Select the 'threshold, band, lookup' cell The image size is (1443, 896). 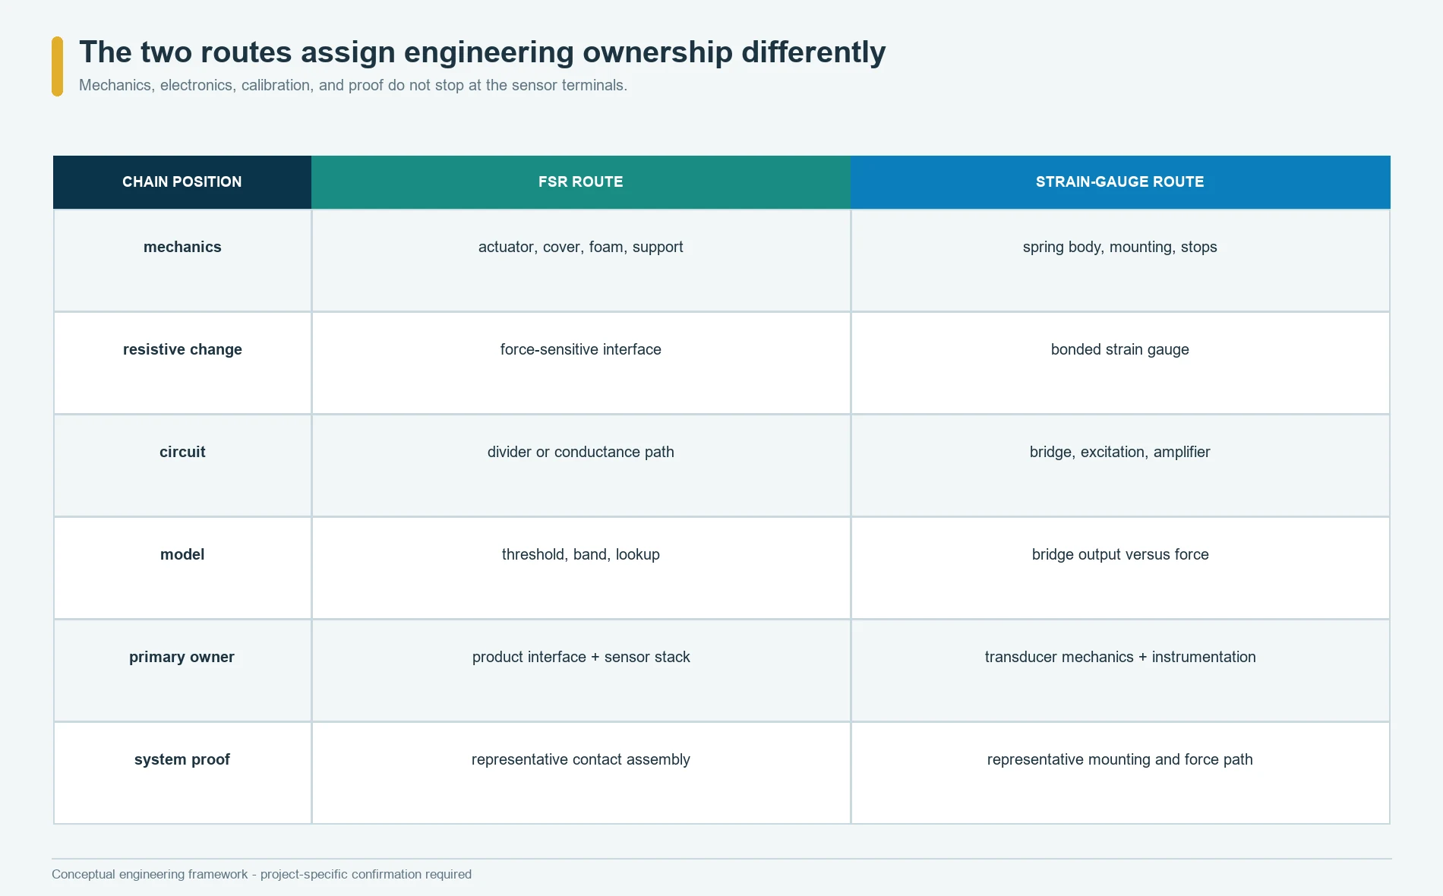pos(581,568)
